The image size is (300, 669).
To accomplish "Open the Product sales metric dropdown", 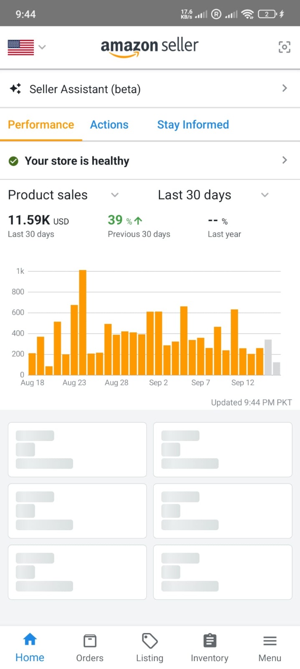I will click(115, 195).
